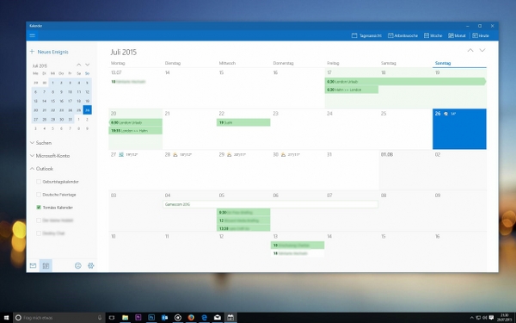The height and width of the screenshot is (323, 516).
Task: Show next month in mini calendar
Action: pos(87,65)
